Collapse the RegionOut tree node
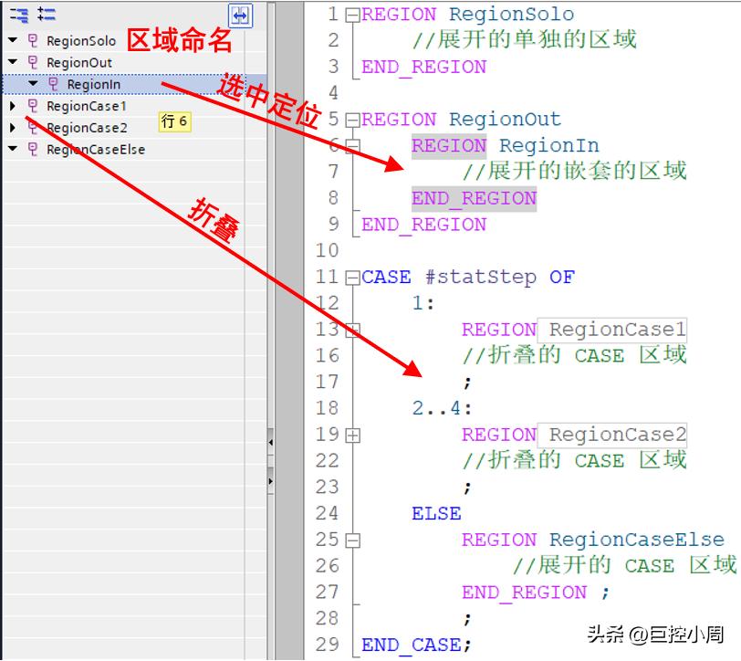 (x=13, y=62)
